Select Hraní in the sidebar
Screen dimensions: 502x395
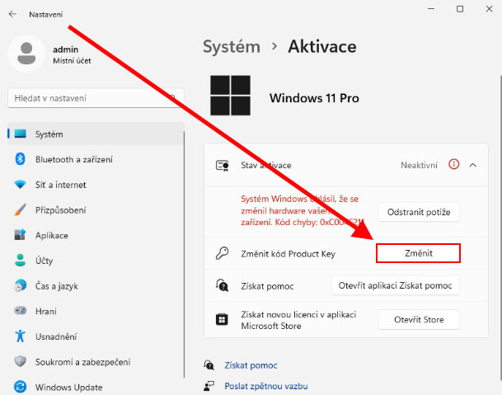coord(96,311)
